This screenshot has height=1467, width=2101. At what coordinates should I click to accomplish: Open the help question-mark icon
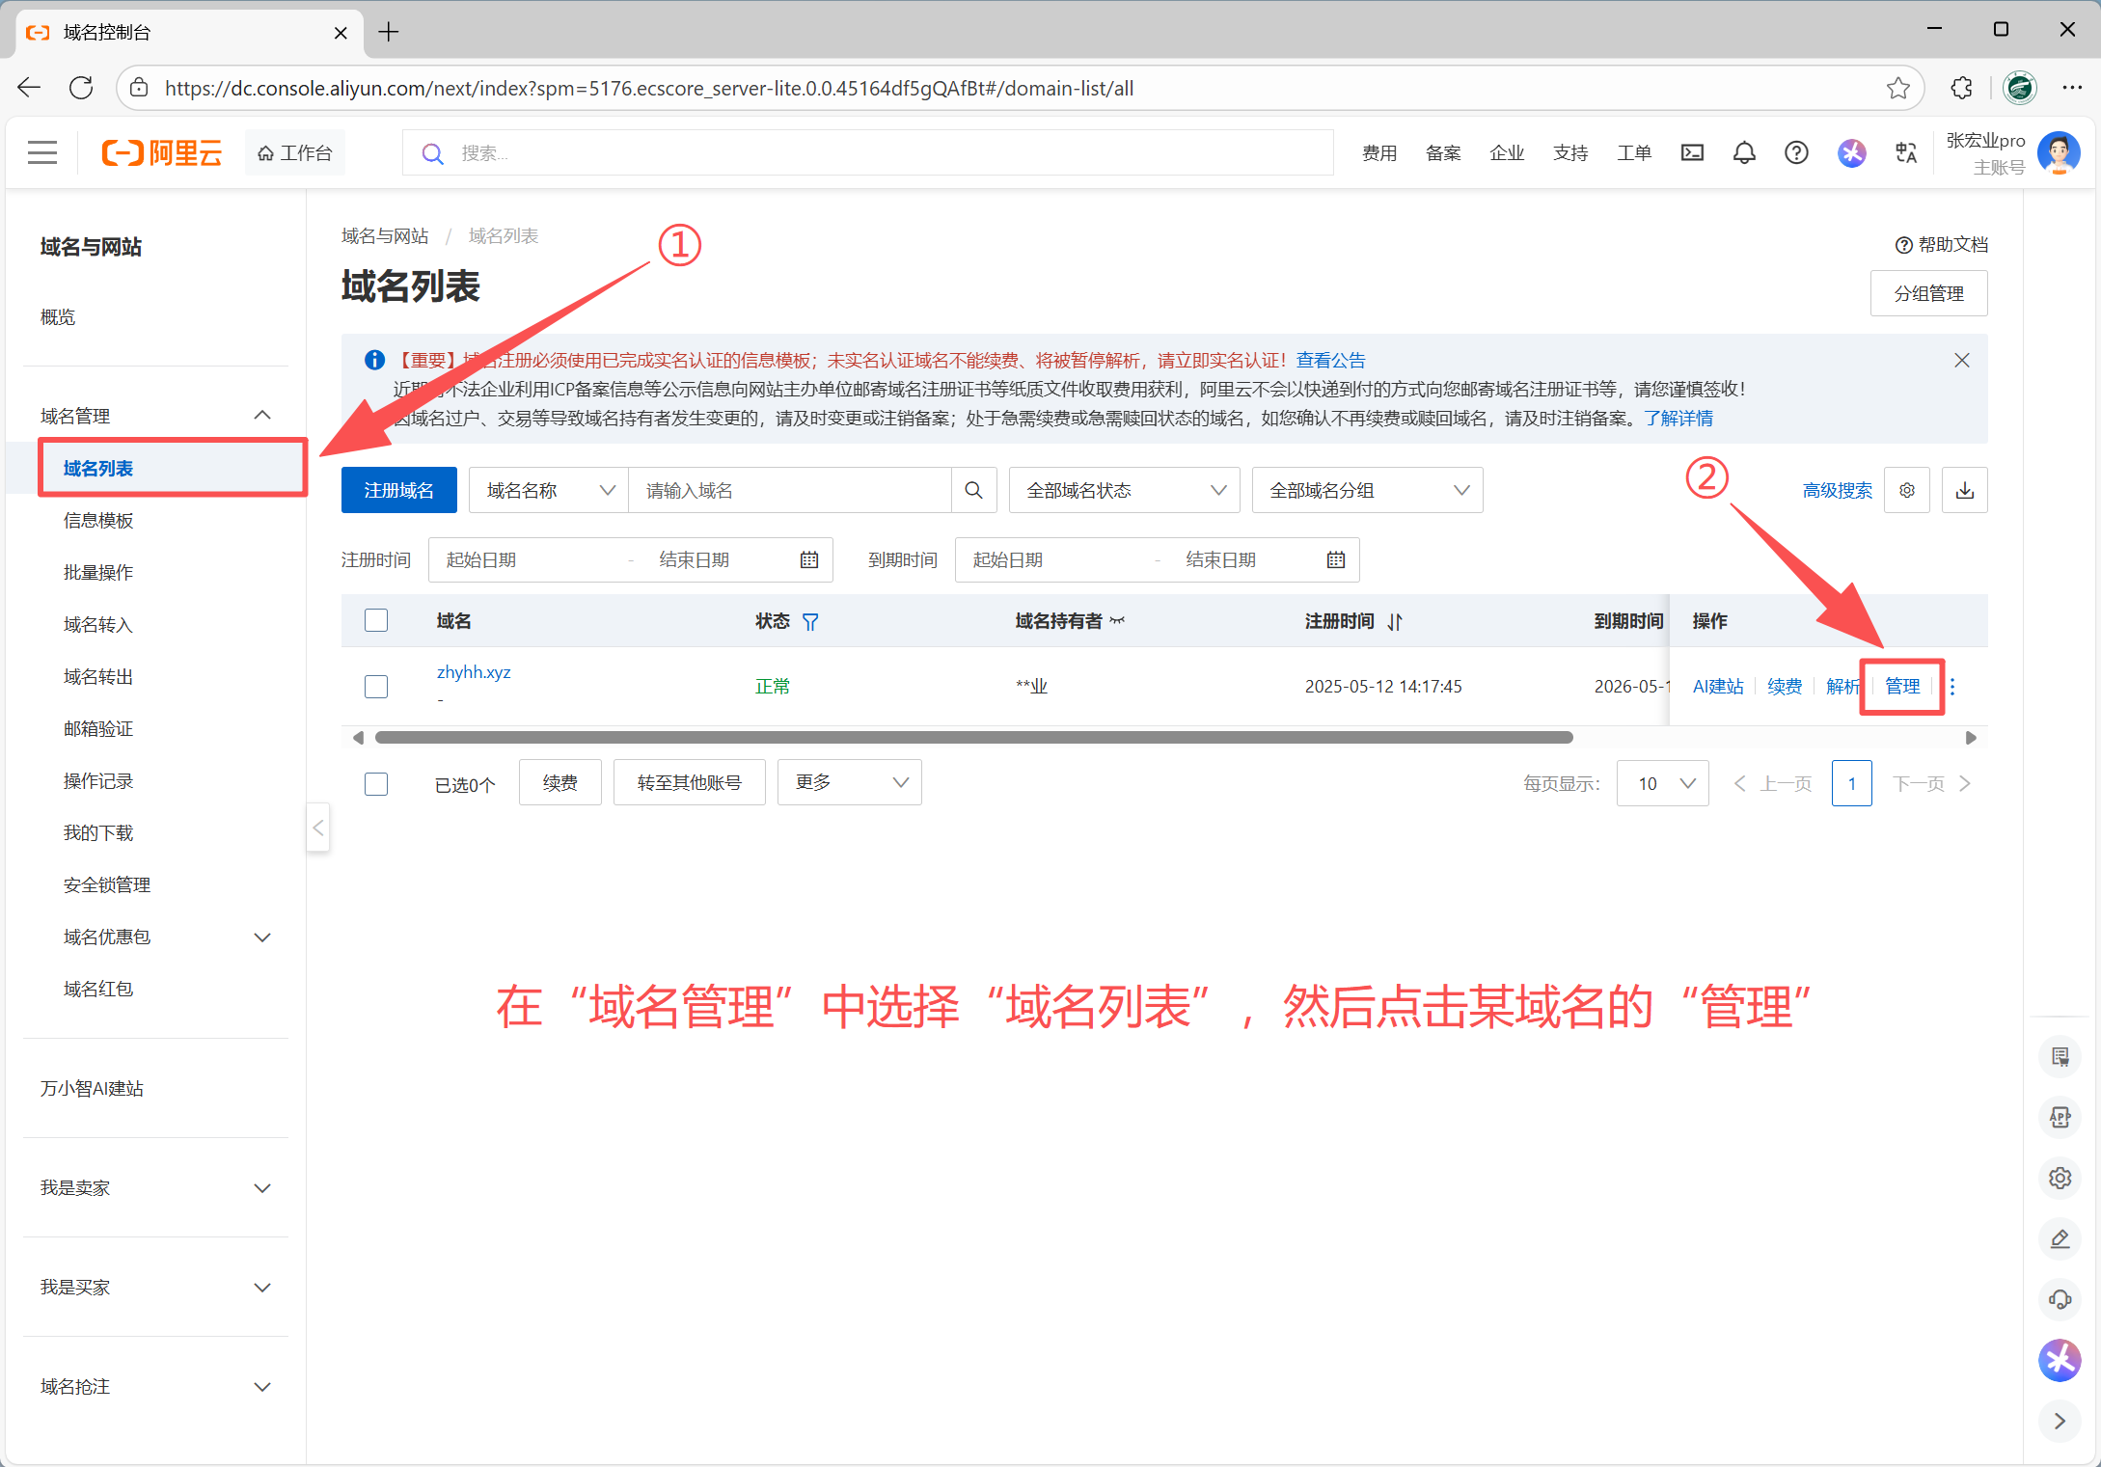(1796, 152)
